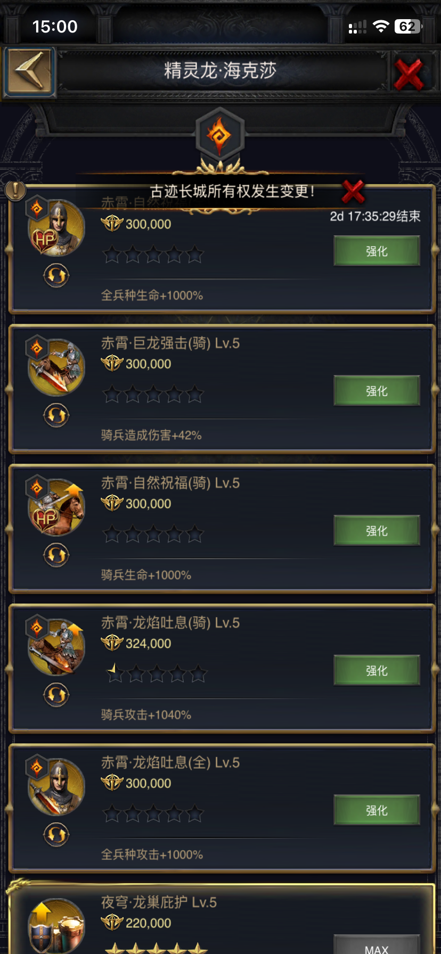Open the 夜穹·龙巢庇护 skill icon
This screenshot has width=441, height=954.
click(55, 926)
